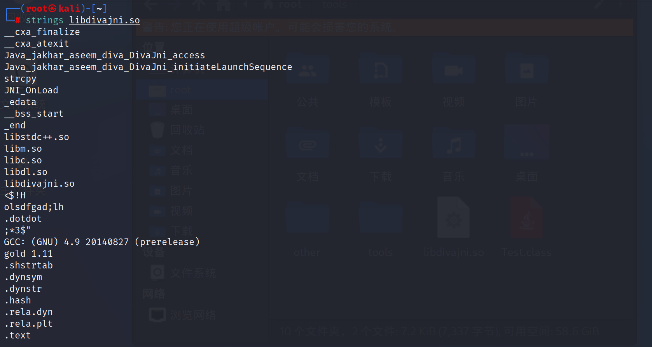Click the 'GCC: (GNU) 4.9 20140827' line
This screenshot has height=347, width=652.
pyautogui.click(x=102, y=242)
